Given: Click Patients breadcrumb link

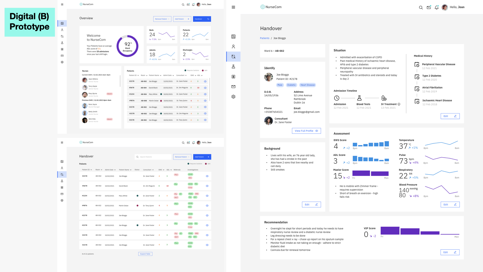Looking at the screenshot, I should pyautogui.click(x=264, y=38).
